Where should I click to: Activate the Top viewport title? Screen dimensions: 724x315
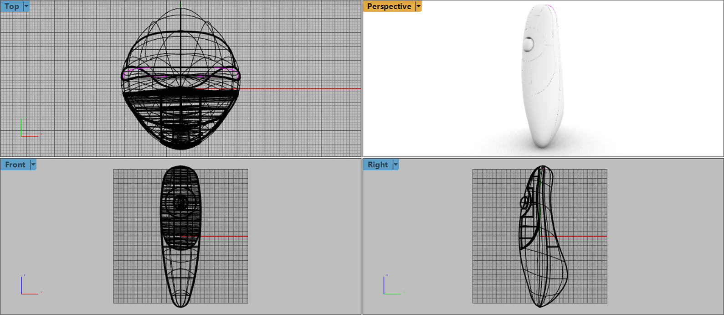(12, 6)
